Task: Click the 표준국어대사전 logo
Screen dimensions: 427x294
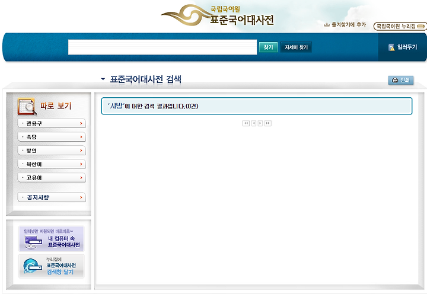Action: coord(218,15)
